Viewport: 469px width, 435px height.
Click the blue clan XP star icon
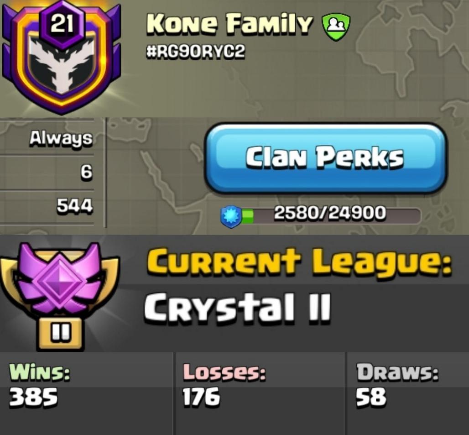[231, 216]
